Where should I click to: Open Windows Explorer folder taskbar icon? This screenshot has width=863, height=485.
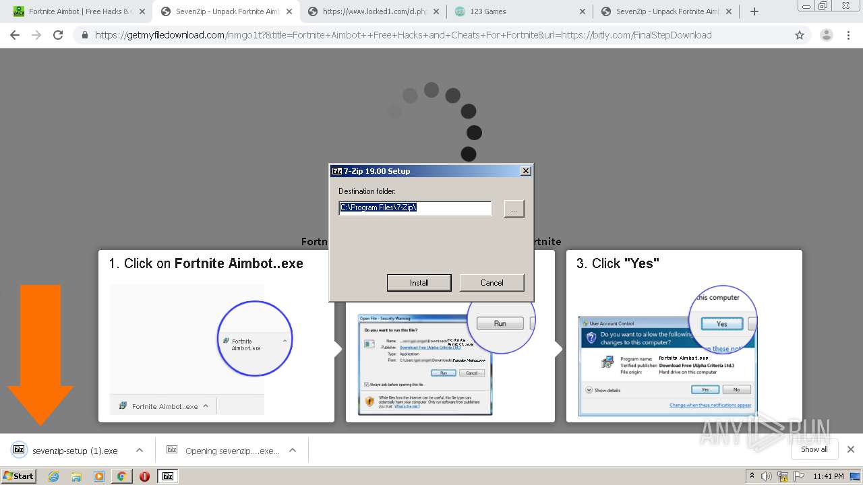click(76, 476)
